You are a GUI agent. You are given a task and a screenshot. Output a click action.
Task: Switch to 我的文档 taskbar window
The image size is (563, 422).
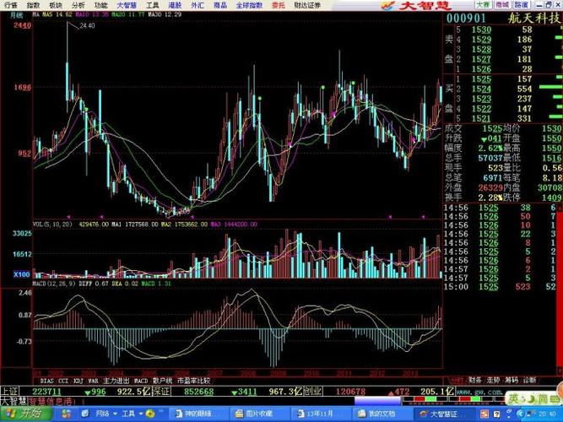(382, 414)
